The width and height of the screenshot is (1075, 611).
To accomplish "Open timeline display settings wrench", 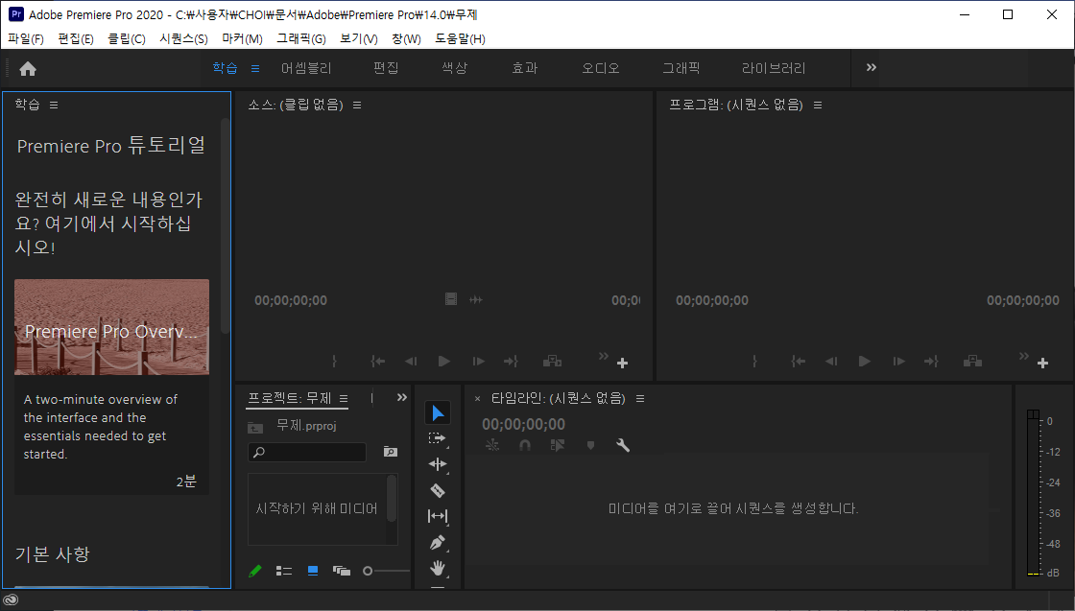I will [x=623, y=445].
